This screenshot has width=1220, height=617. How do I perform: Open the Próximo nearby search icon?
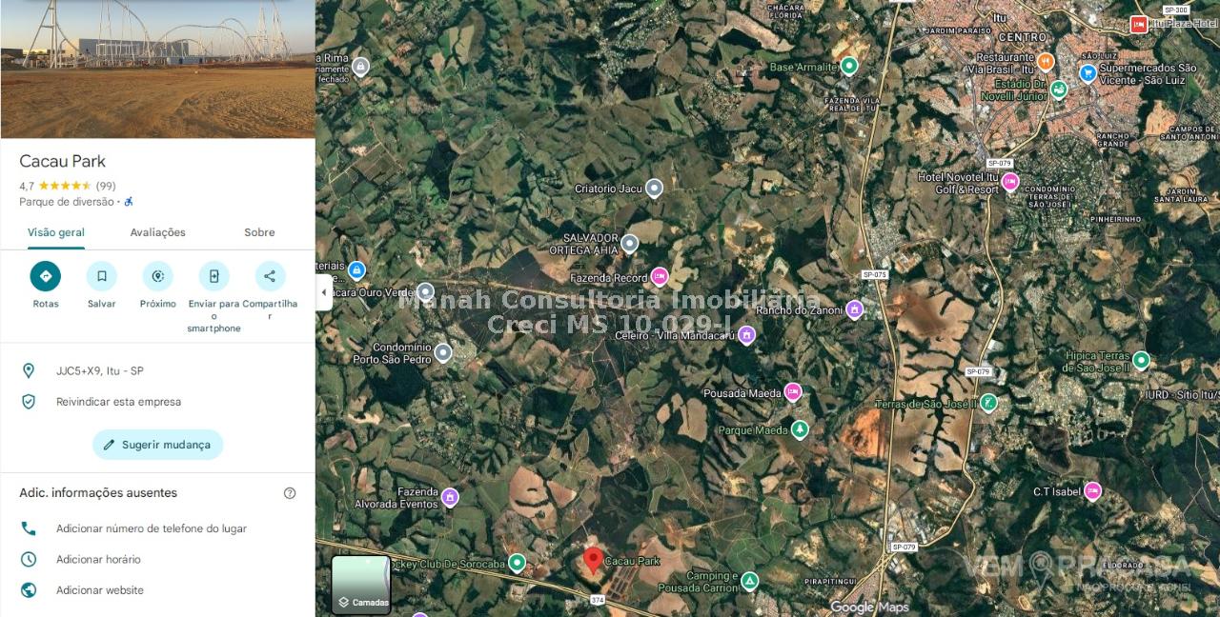click(x=157, y=276)
